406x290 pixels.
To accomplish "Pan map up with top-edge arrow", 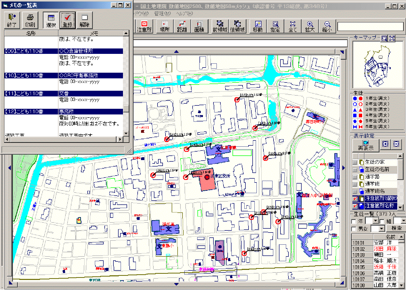I will click(x=176, y=52).
